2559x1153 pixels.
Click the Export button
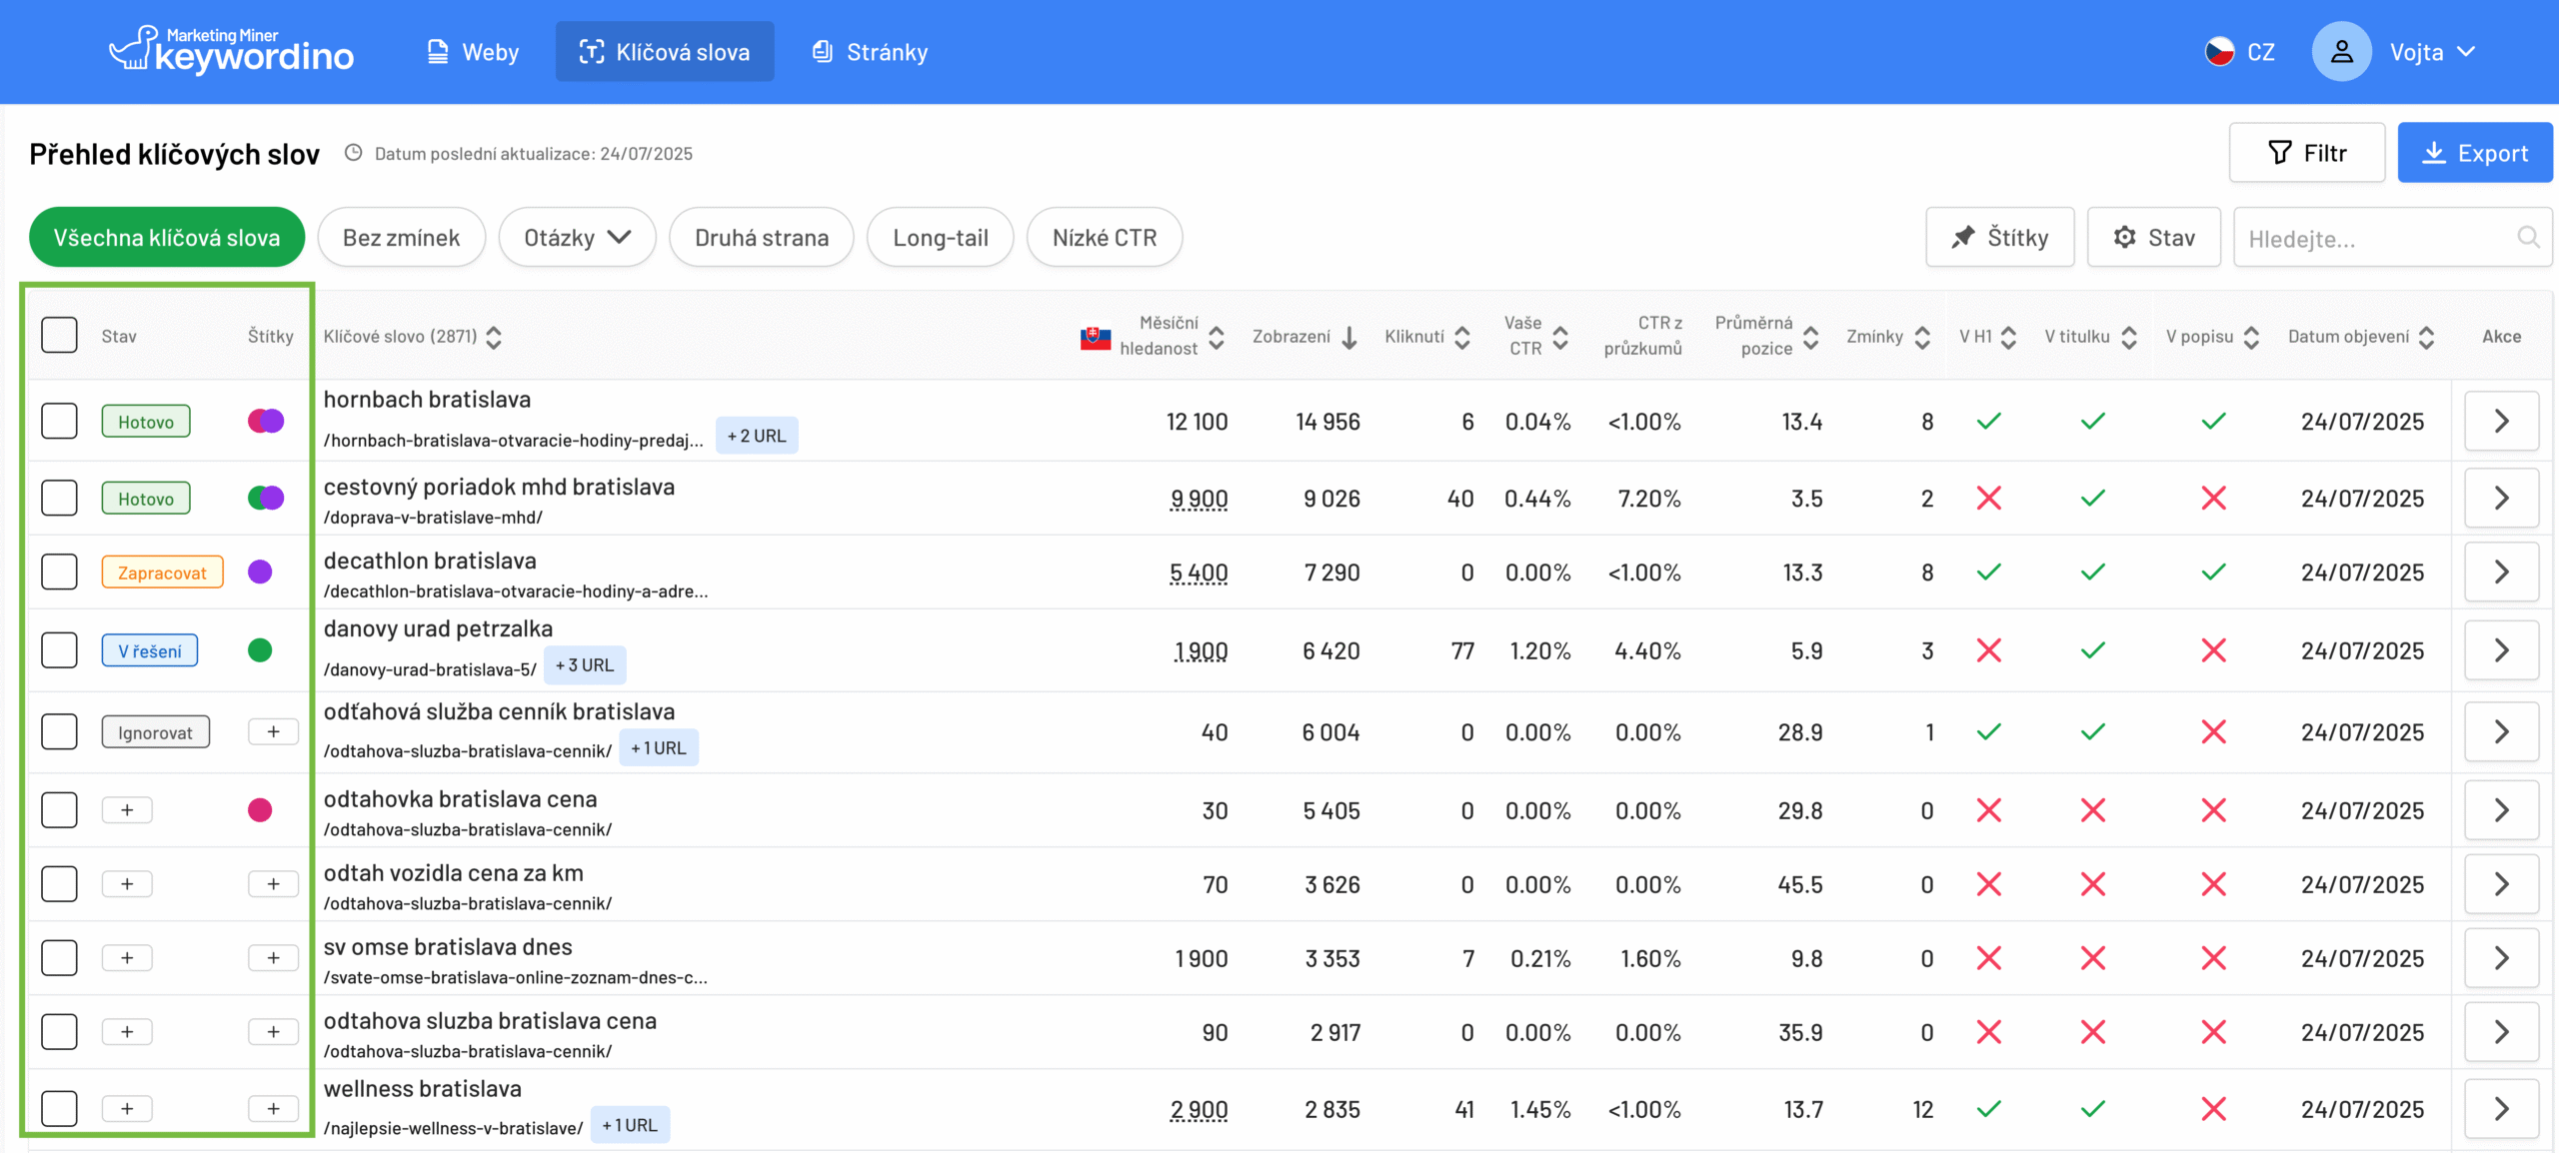[2474, 152]
